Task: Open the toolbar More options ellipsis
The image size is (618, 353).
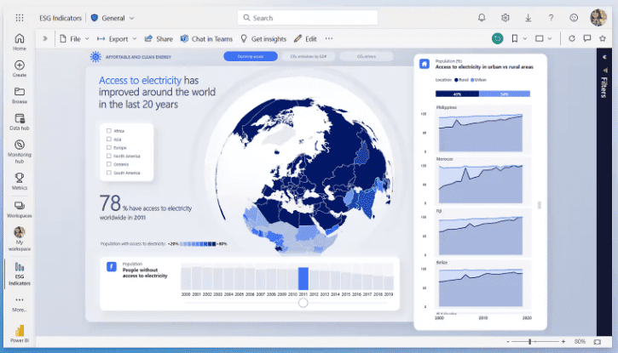Action: coord(329,38)
